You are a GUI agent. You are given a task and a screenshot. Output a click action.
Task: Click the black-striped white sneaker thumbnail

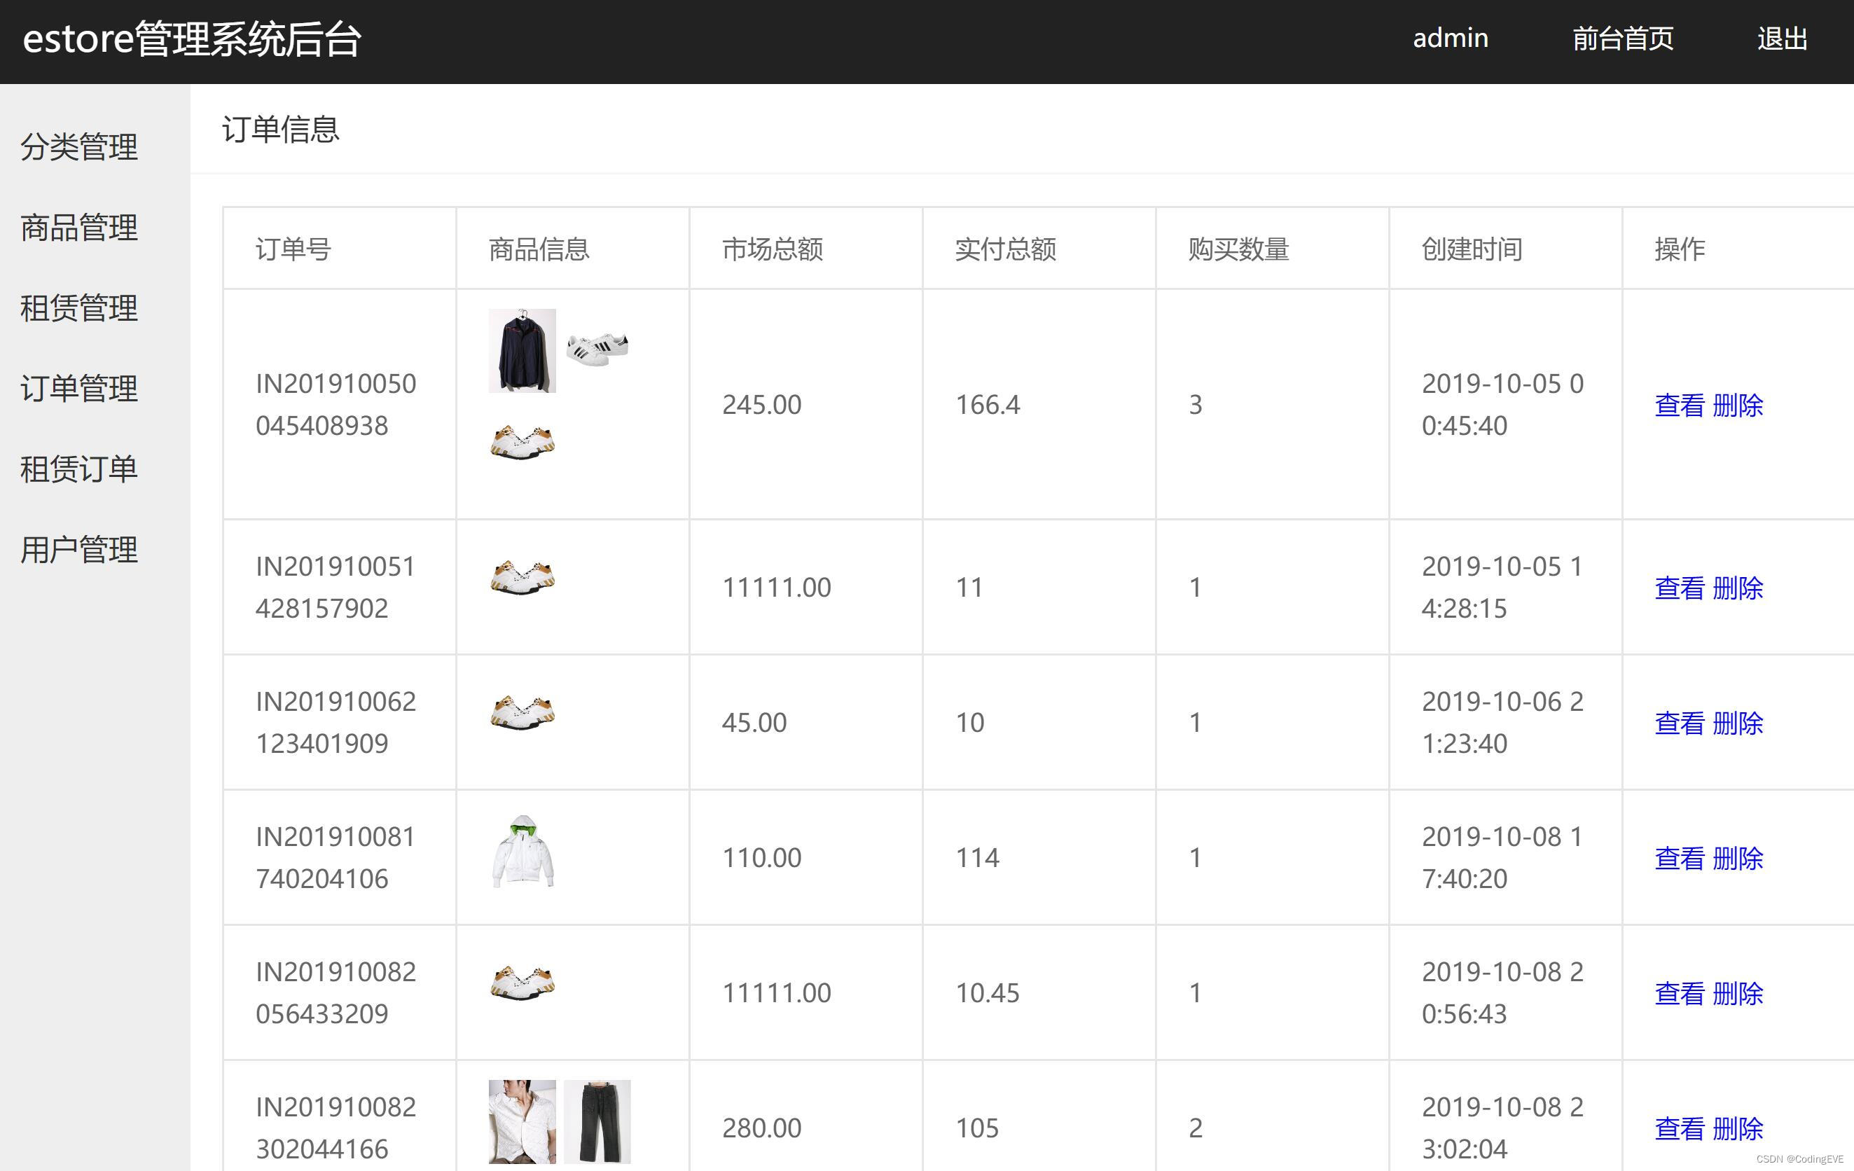pyautogui.click(x=597, y=349)
